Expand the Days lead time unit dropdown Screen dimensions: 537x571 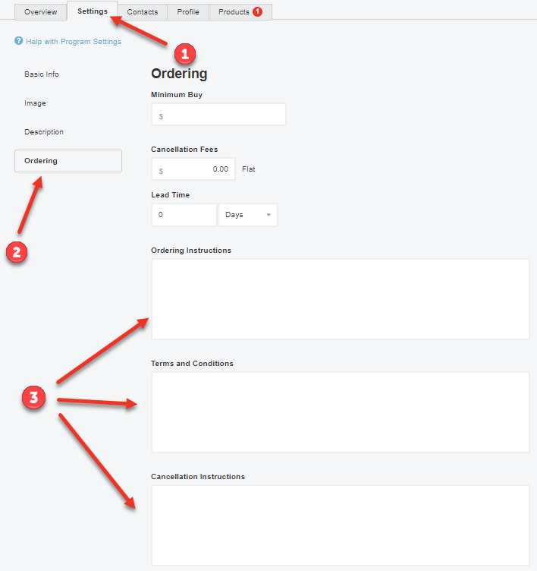pos(248,215)
